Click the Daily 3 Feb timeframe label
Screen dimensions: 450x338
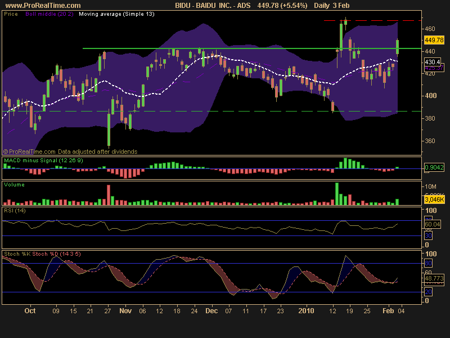(332, 6)
